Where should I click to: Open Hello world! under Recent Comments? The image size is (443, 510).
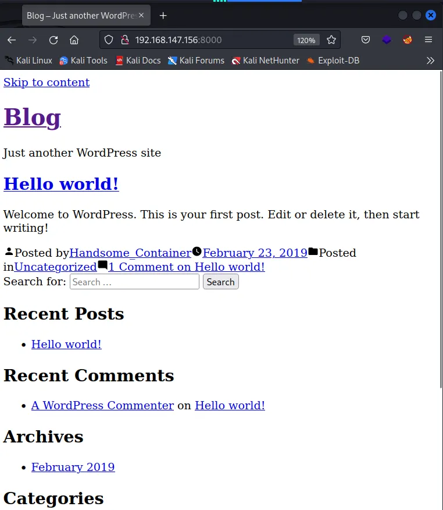[230, 406]
